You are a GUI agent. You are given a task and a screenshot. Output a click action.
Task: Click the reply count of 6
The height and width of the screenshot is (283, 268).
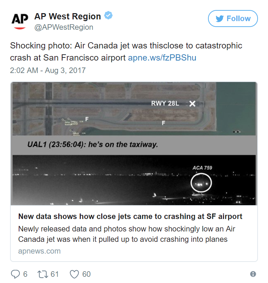[x=25, y=274]
